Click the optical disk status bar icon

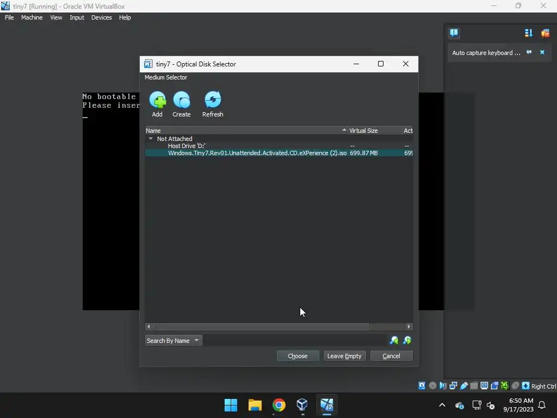pos(432,386)
